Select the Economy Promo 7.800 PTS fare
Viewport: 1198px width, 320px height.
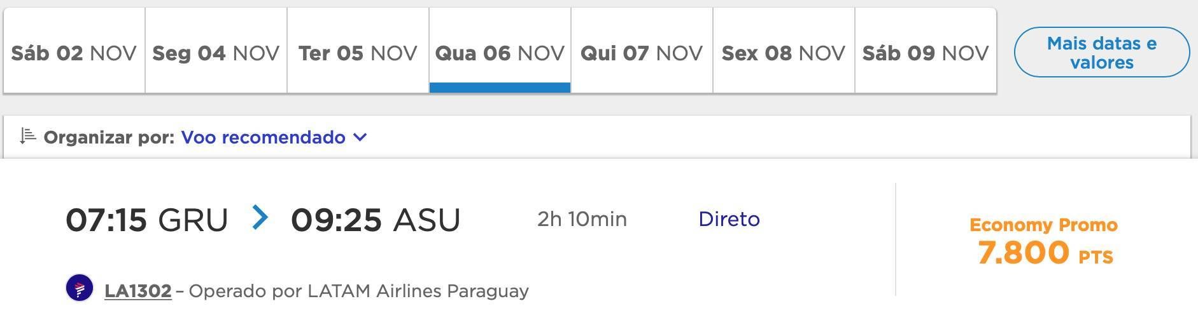coord(1044,241)
